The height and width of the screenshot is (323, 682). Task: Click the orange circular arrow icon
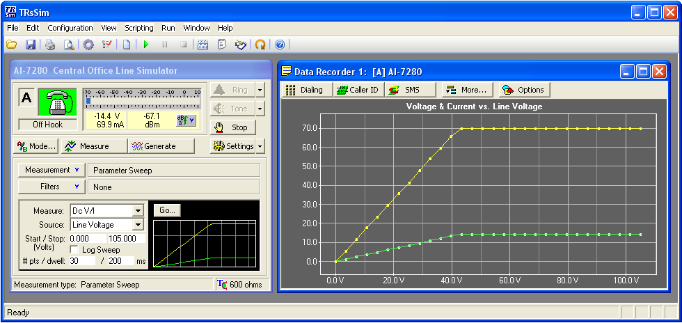(x=260, y=45)
